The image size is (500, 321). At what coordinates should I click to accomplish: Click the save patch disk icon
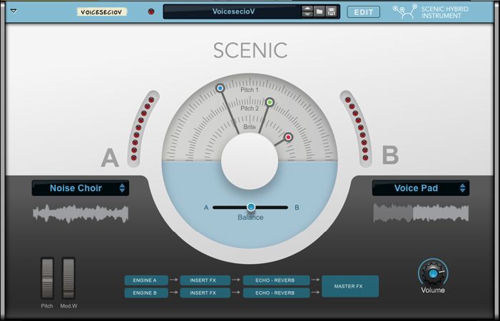(x=332, y=11)
